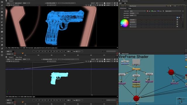187x105 pixels.
Task: Click the fps field on top timeline
Action: click(x=78, y=51)
